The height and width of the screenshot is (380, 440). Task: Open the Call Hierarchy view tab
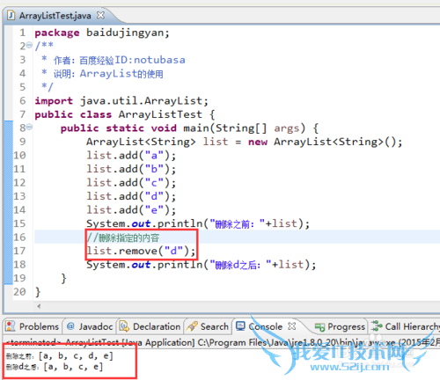(x=406, y=326)
